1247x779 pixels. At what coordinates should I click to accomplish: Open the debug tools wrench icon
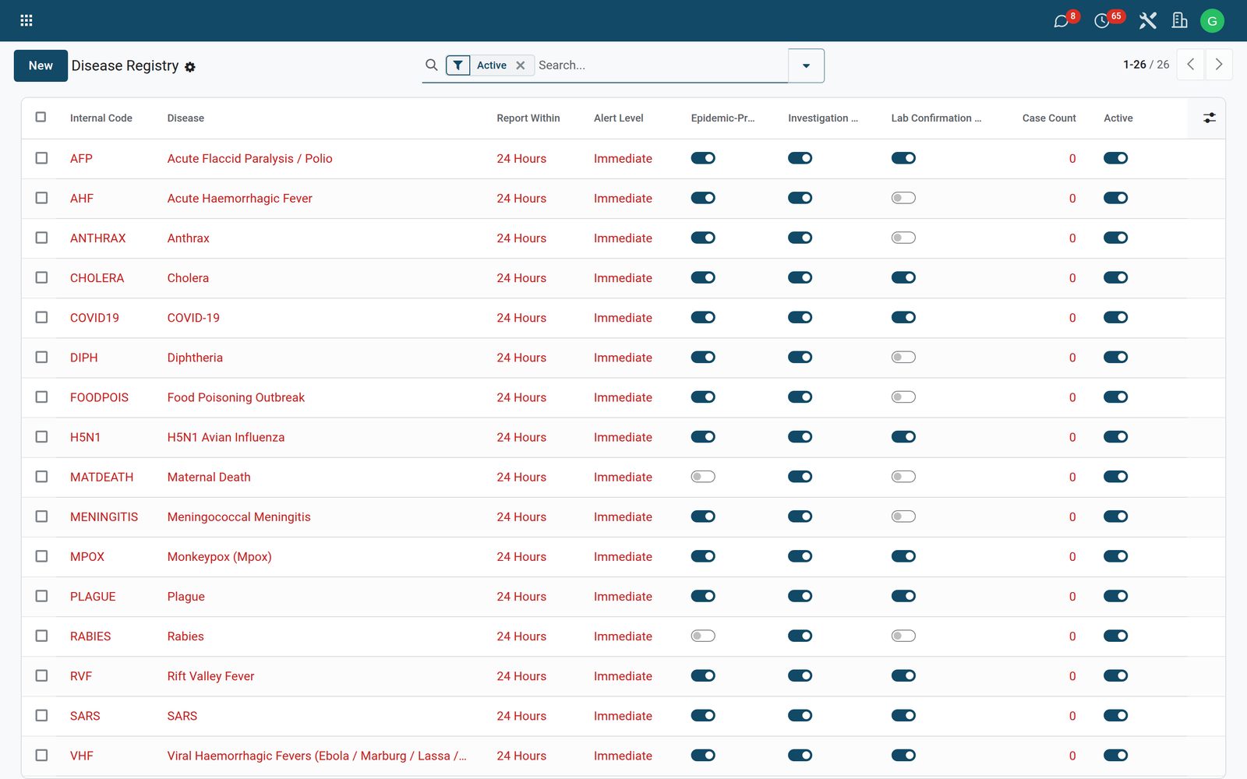[x=1147, y=21]
